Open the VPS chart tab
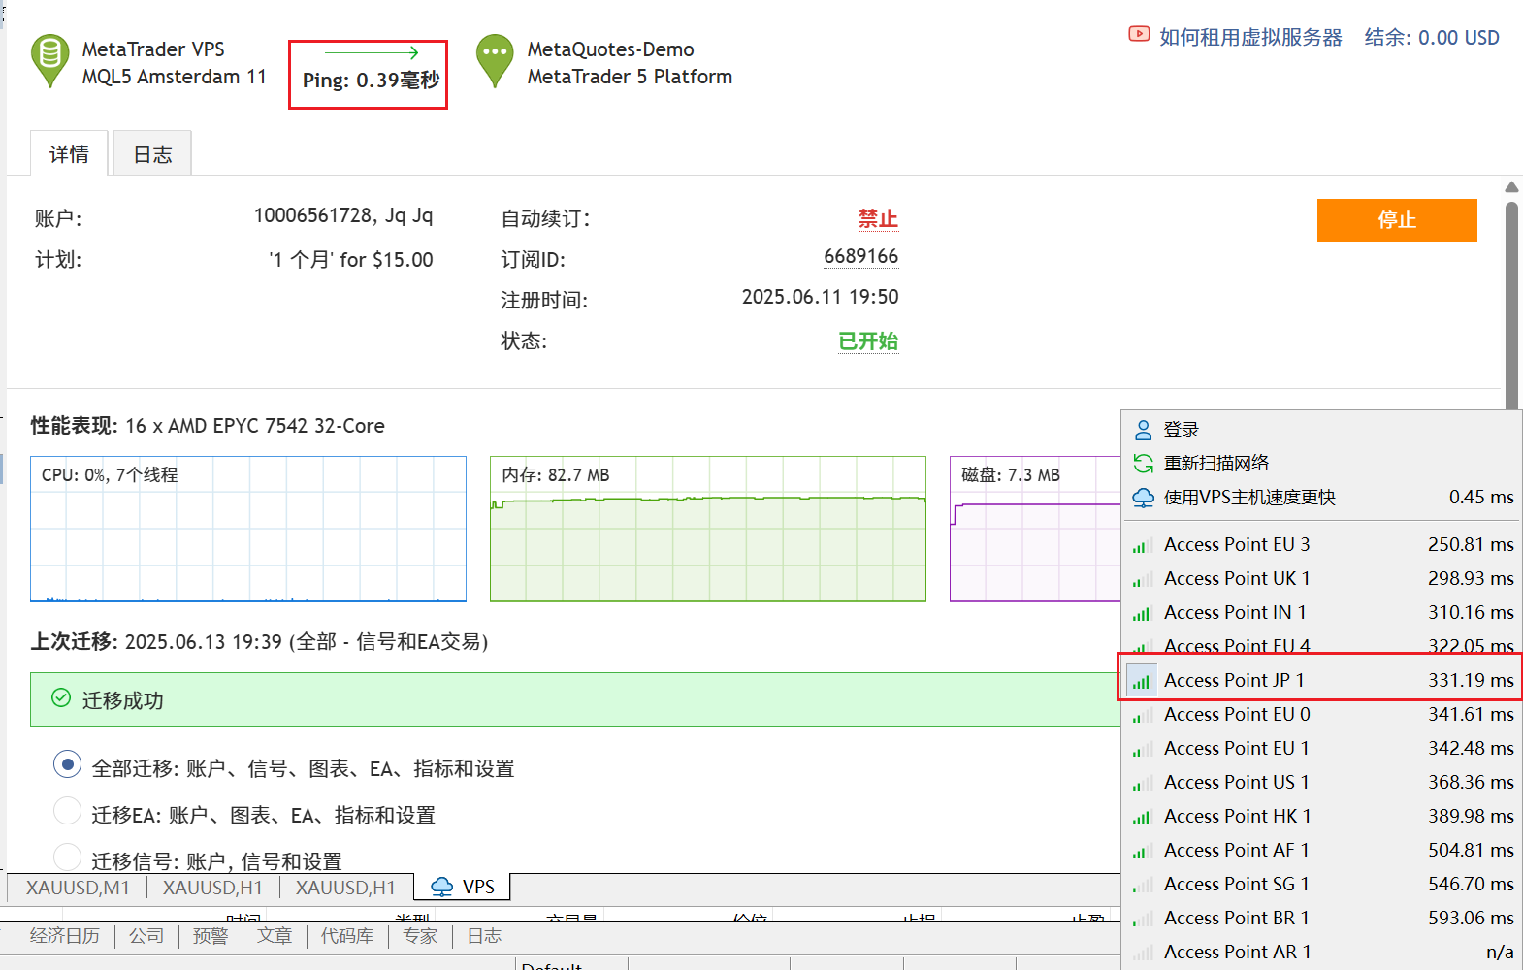The width and height of the screenshot is (1523, 970). (463, 887)
